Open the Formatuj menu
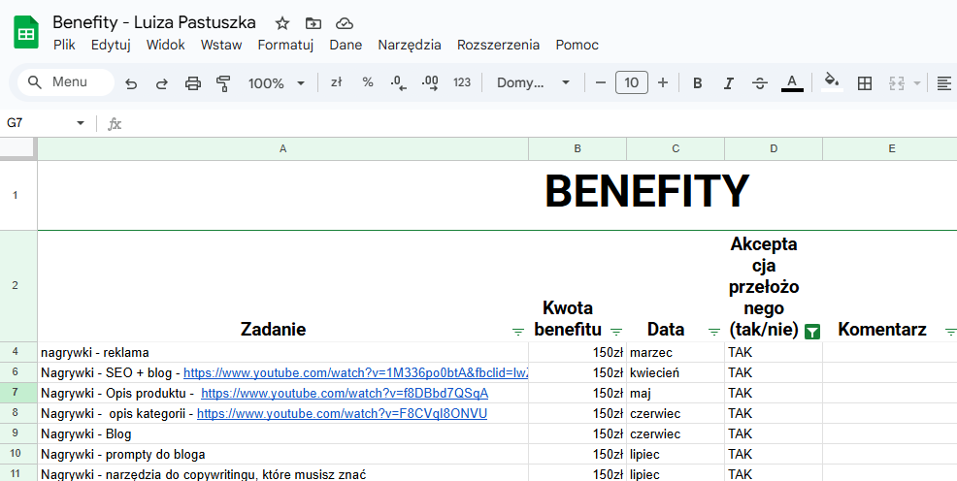The width and height of the screenshot is (957, 481). point(285,45)
